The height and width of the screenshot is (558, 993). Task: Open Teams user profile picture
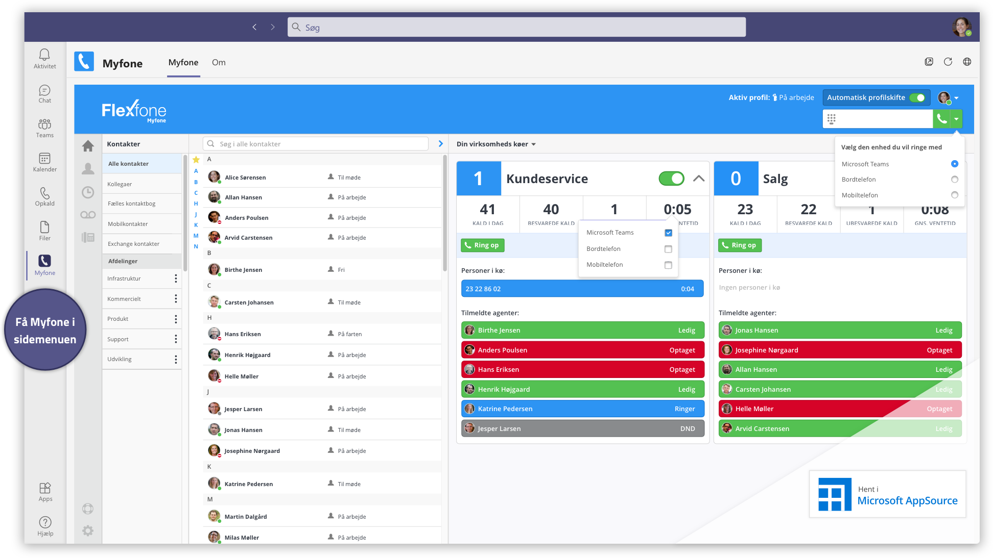(x=961, y=27)
